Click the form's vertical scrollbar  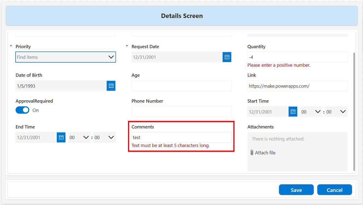point(354,109)
